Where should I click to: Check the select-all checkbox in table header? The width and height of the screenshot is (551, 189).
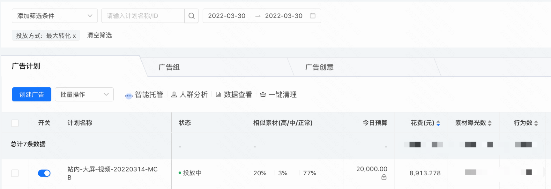pos(15,123)
